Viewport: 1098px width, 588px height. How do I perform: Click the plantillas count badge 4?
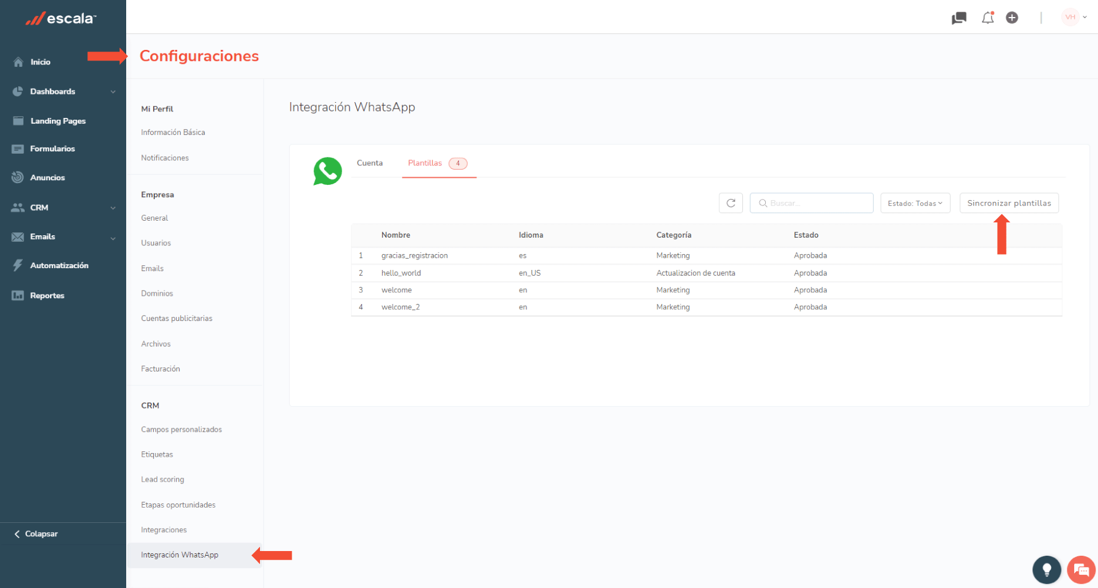click(x=458, y=163)
